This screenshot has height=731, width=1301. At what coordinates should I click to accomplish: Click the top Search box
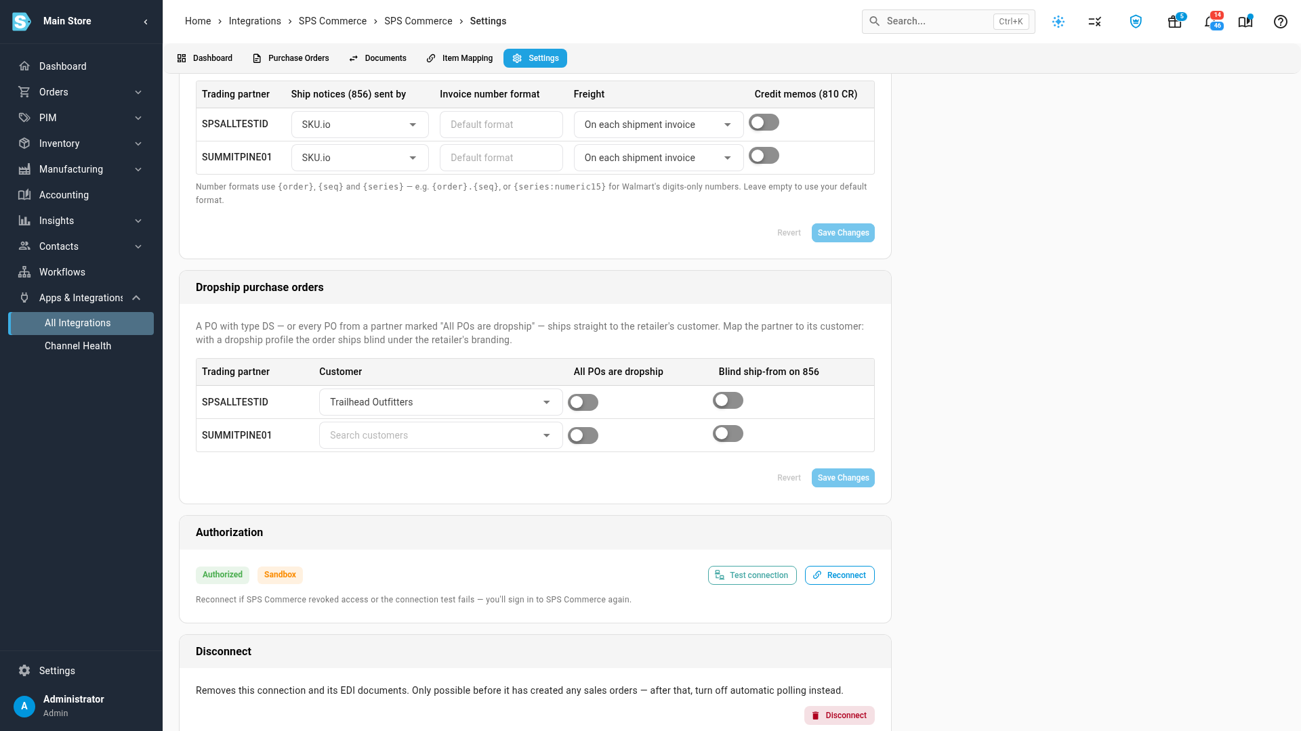tap(948, 22)
